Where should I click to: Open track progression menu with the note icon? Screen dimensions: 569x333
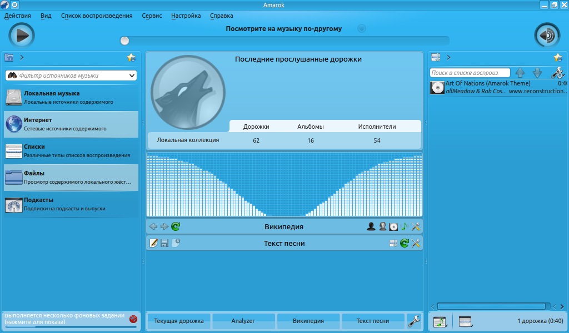click(x=441, y=321)
